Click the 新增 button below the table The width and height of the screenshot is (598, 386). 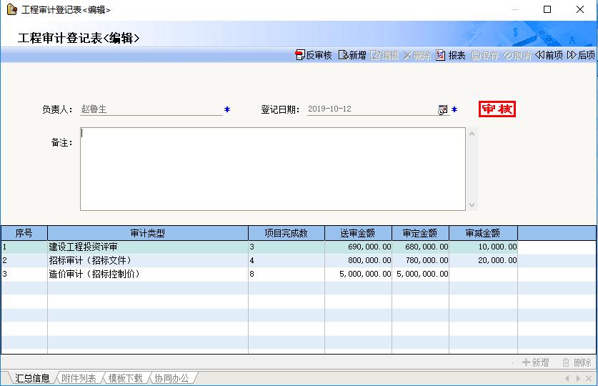coord(536,362)
